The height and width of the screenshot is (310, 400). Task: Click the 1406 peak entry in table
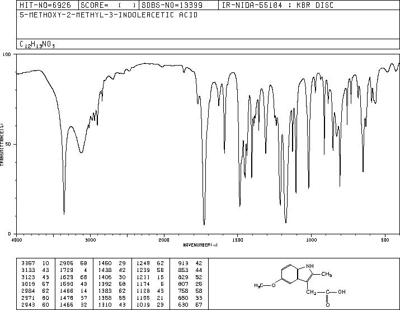click(x=112, y=277)
